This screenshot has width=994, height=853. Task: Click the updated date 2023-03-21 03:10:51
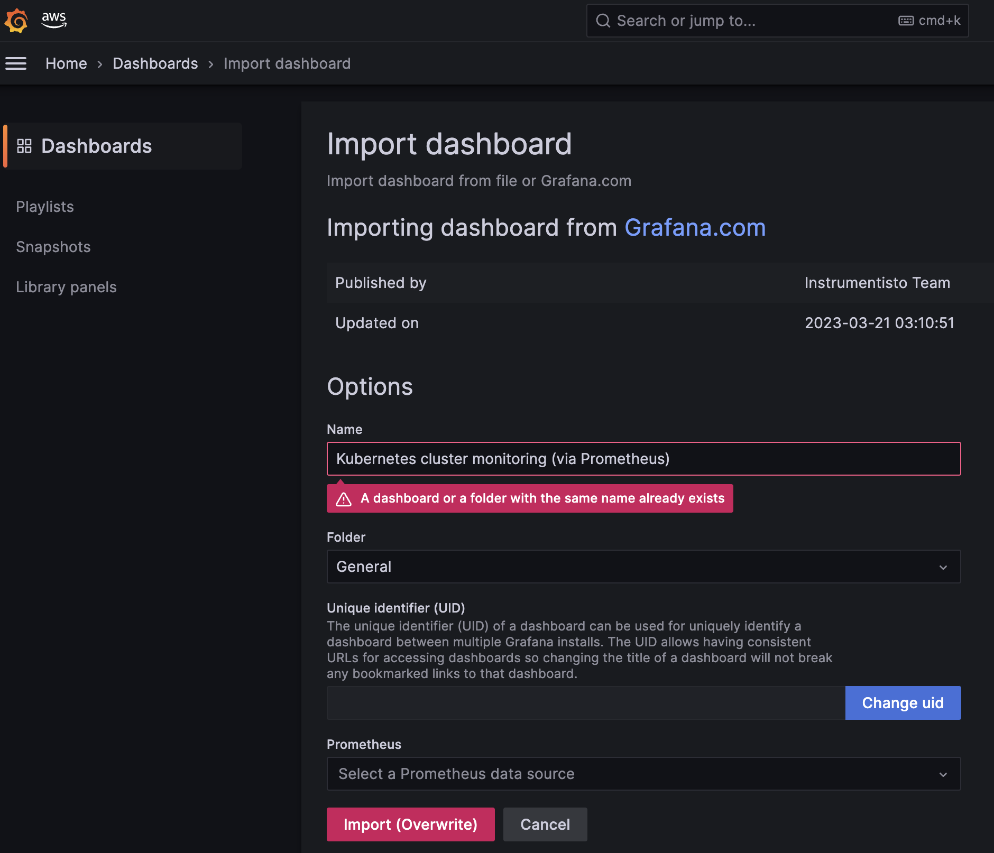tap(879, 323)
